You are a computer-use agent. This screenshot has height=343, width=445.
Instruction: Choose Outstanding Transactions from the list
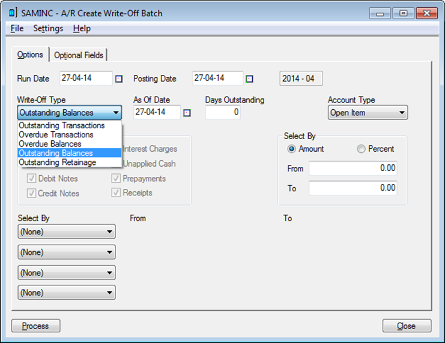tap(70, 125)
